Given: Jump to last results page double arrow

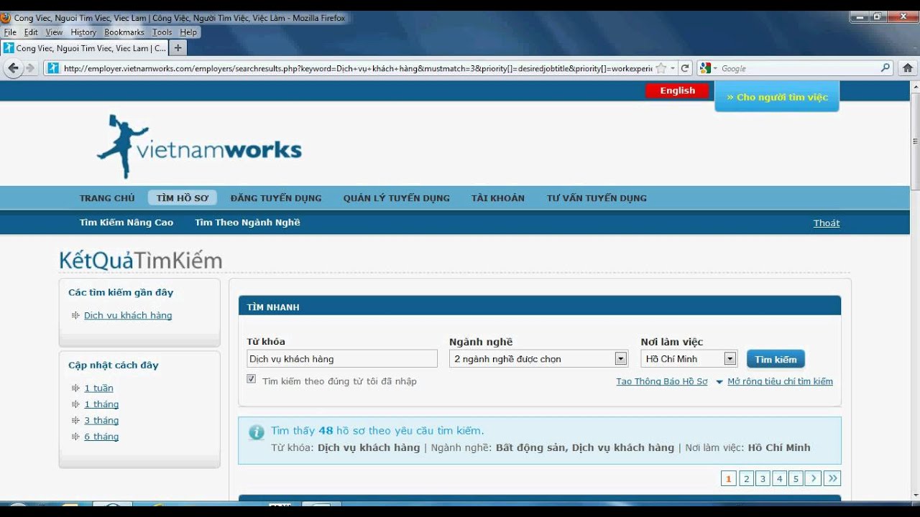Looking at the screenshot, I should coord(832,478).
